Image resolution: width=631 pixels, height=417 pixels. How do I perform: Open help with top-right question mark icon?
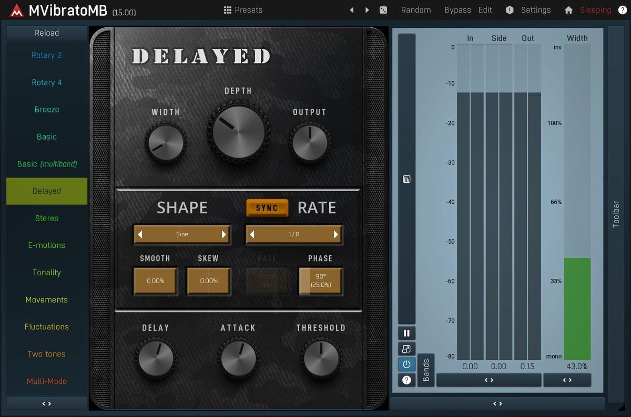[622, 10]
